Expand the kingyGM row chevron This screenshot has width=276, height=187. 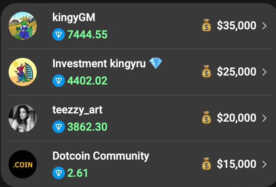[264, 26]
